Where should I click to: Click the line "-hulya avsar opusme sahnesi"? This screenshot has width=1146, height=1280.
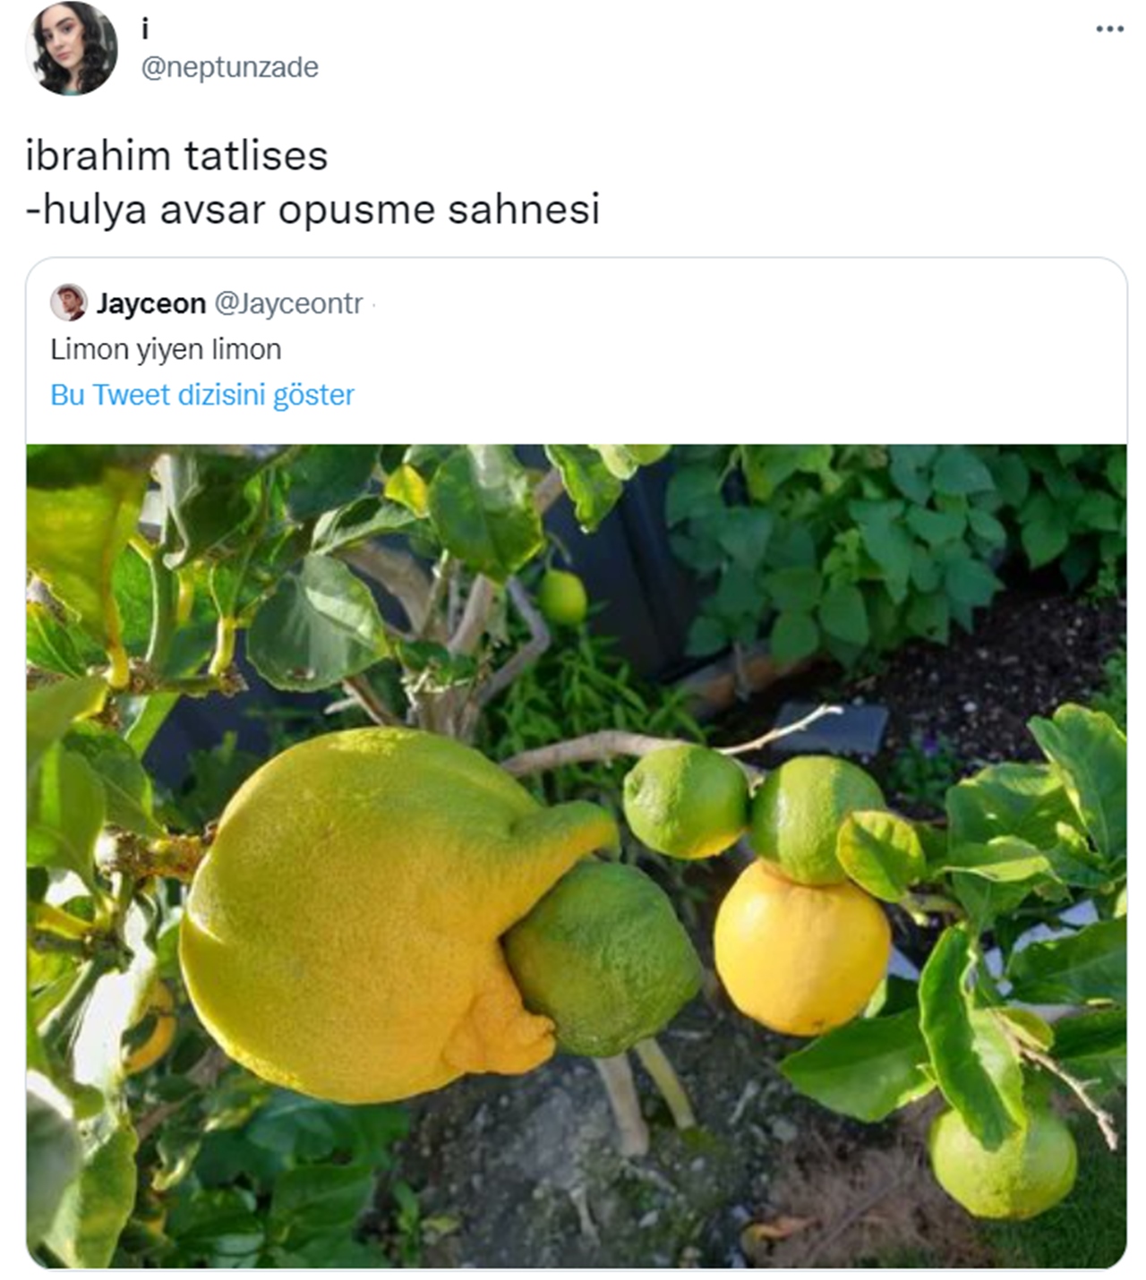[x=315, y=208]
